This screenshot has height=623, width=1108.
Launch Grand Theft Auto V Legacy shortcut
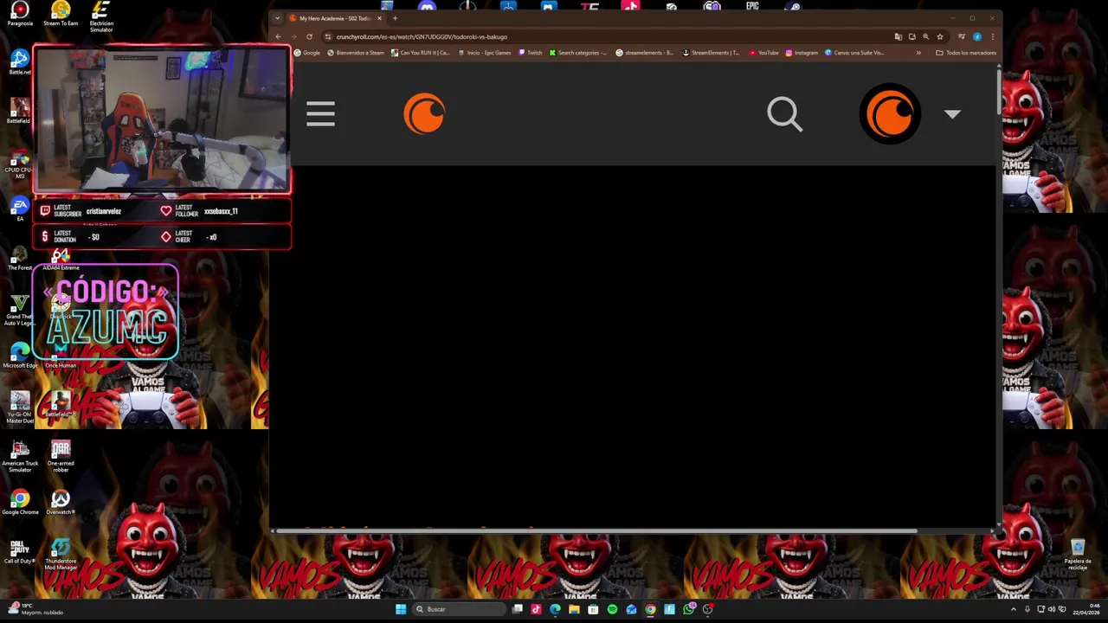tap(20, 310)
